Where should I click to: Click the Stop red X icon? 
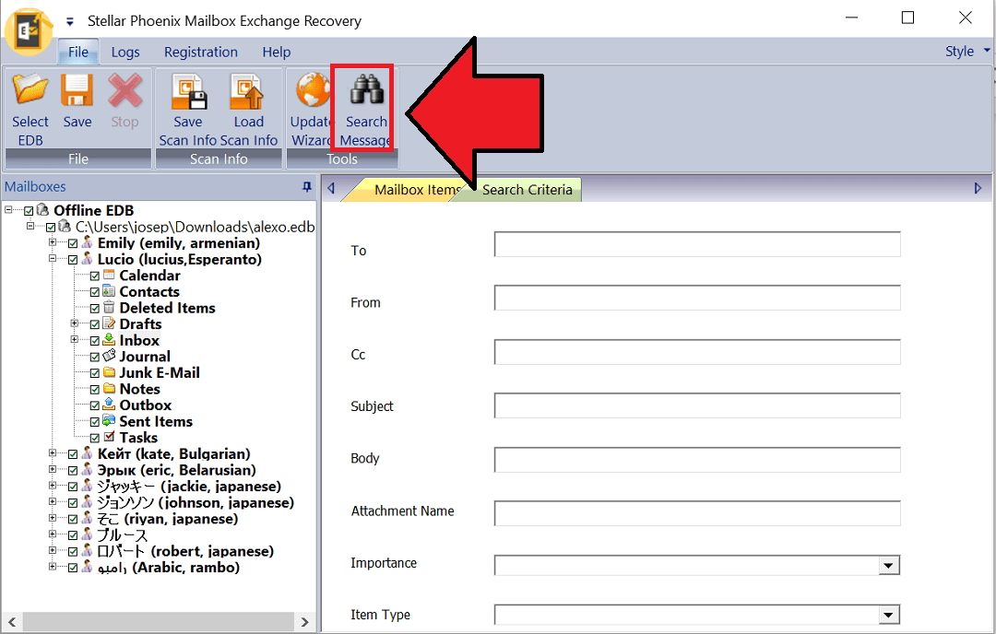tap(125, 89)
